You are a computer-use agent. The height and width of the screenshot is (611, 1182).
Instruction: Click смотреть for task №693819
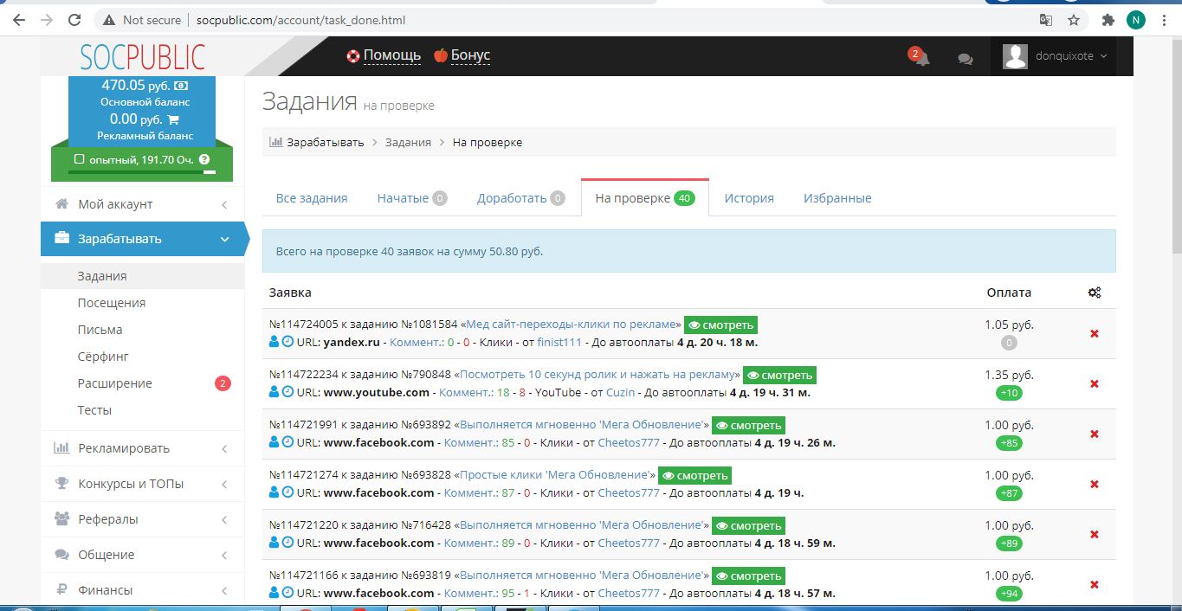pos(748,576)
